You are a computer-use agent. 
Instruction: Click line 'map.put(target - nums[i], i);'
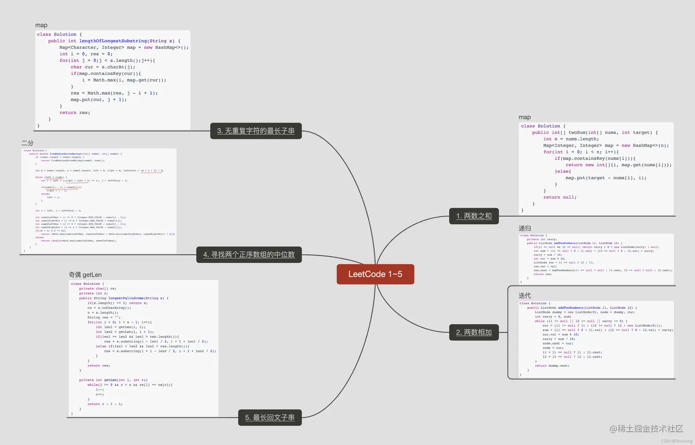[x=606, y=177]
